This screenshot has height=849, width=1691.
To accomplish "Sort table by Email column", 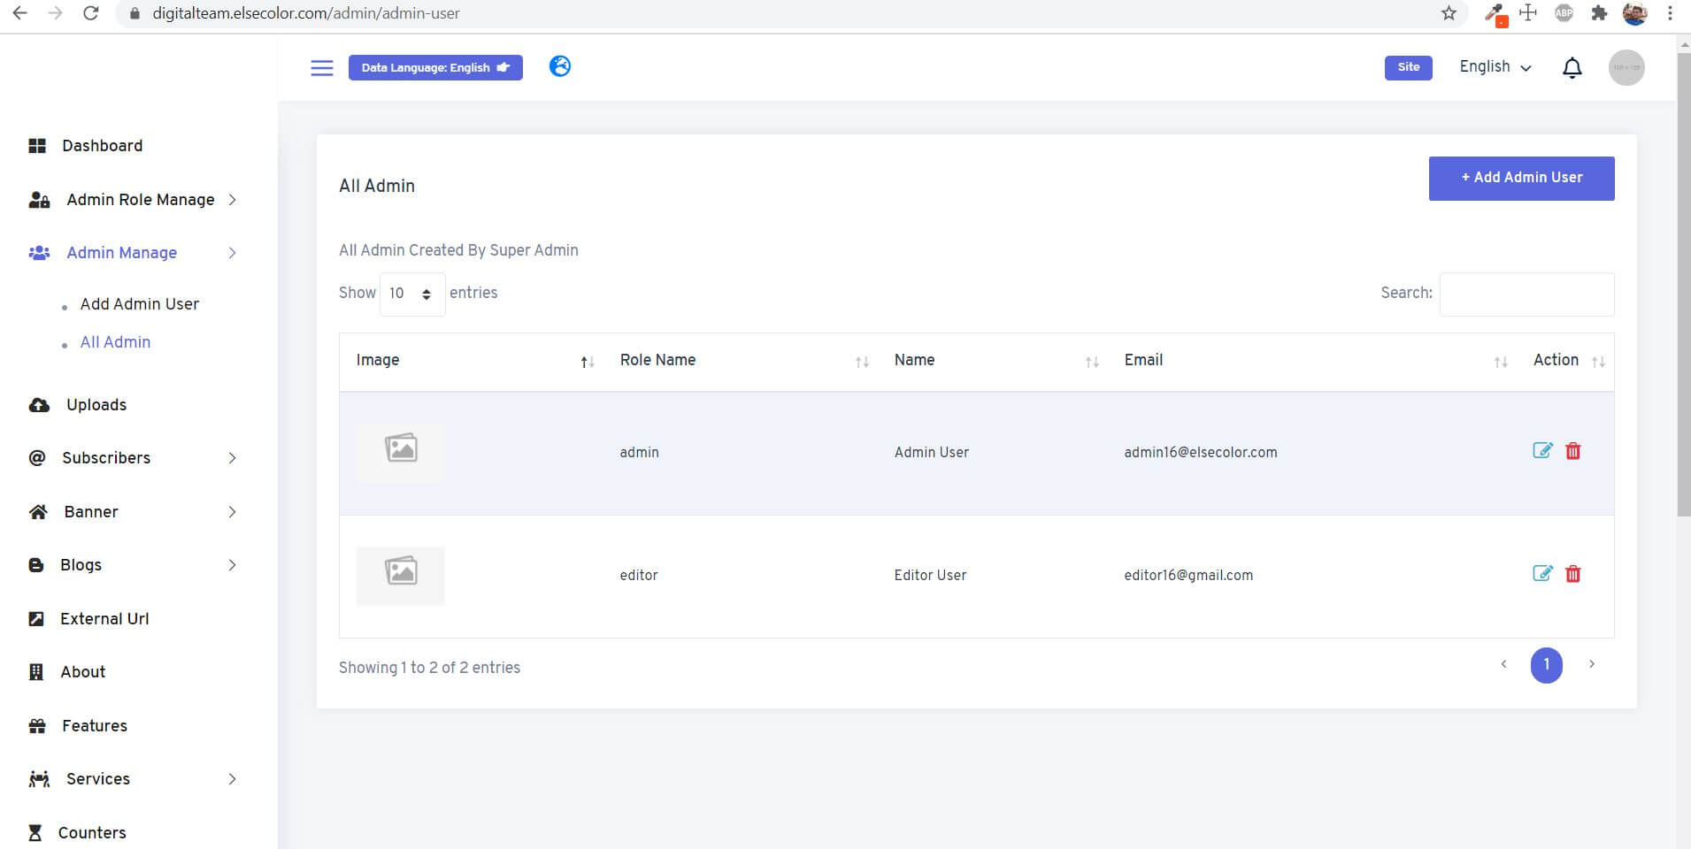I will [1143, 361].
